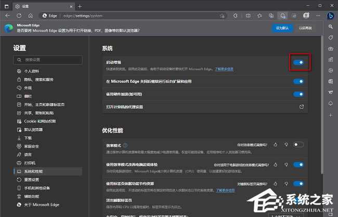Viewport: 338px width, 217px height.
Task: Click the 设为默认 button
Action: pos(281,28)
